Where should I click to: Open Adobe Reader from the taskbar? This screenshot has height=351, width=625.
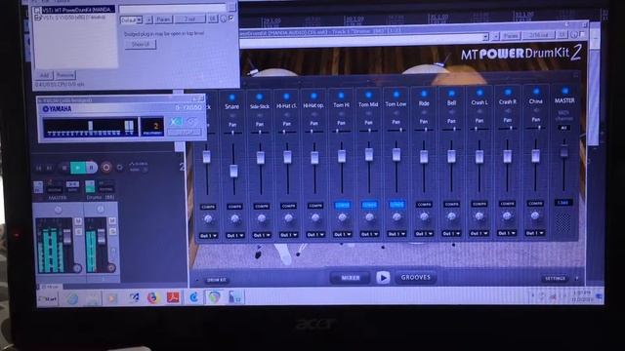(x=173, y=297)
